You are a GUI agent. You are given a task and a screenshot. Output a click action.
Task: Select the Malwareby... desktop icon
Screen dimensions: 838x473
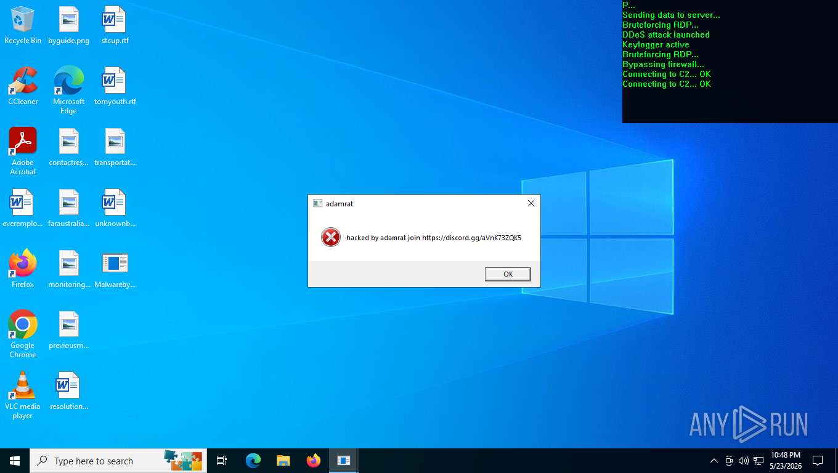click(x=115, y=269)
